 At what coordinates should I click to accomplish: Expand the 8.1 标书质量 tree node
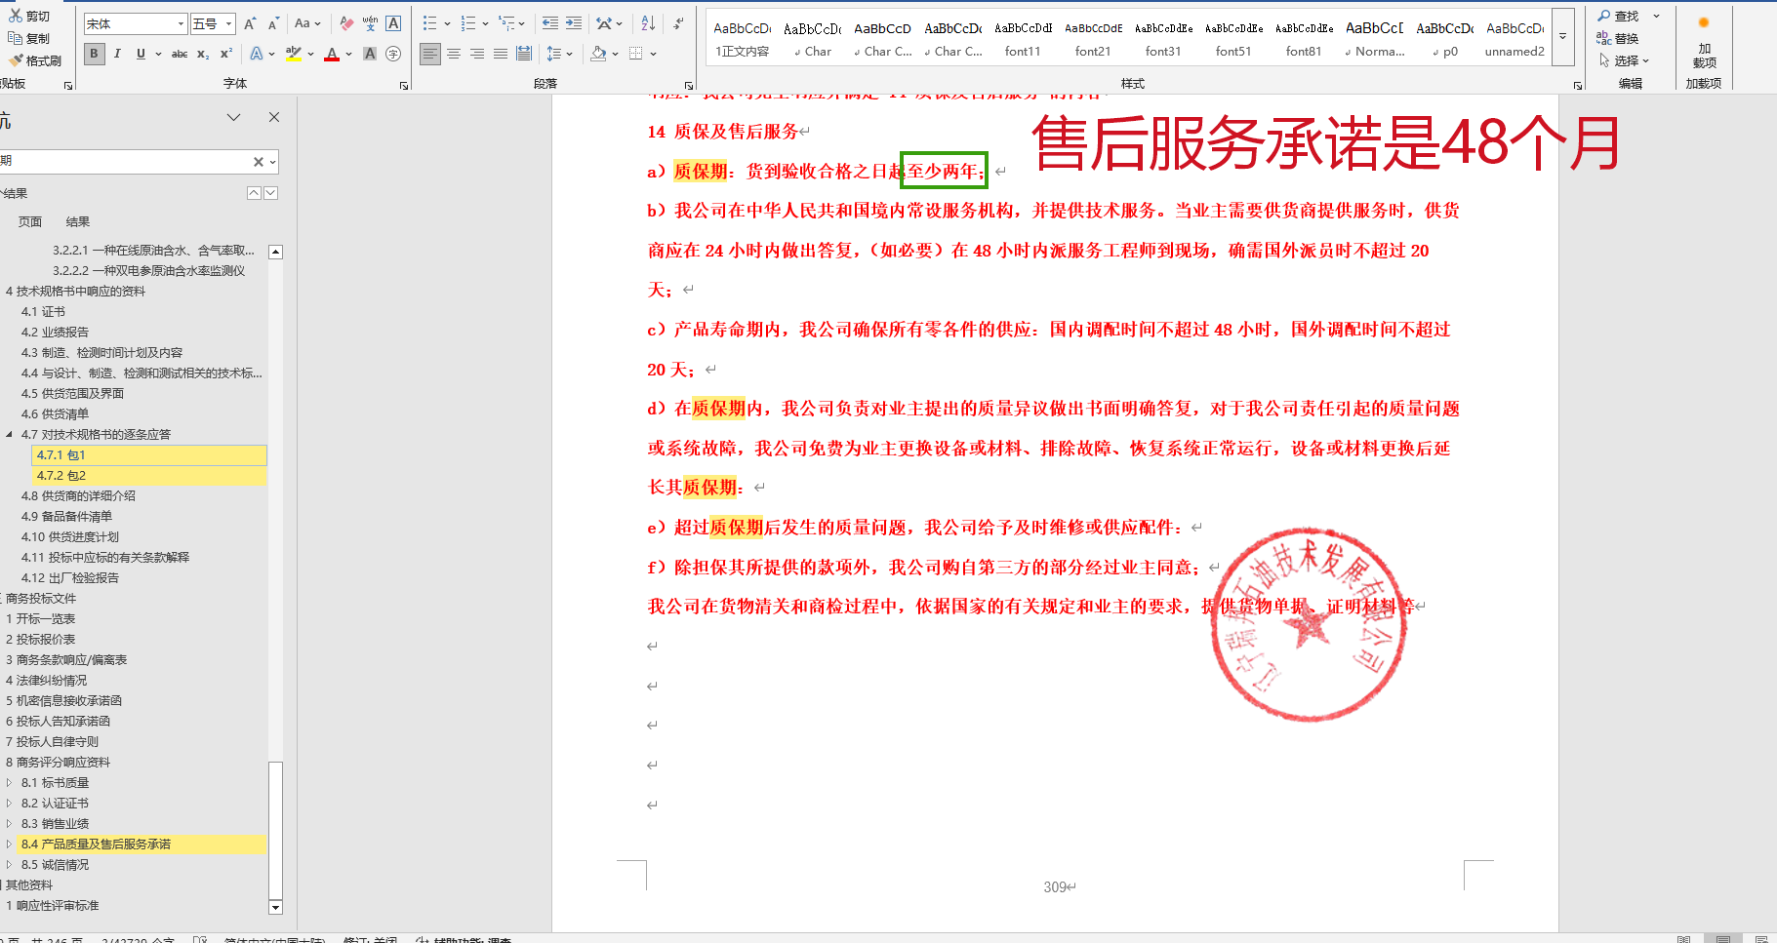click(9, 783)
